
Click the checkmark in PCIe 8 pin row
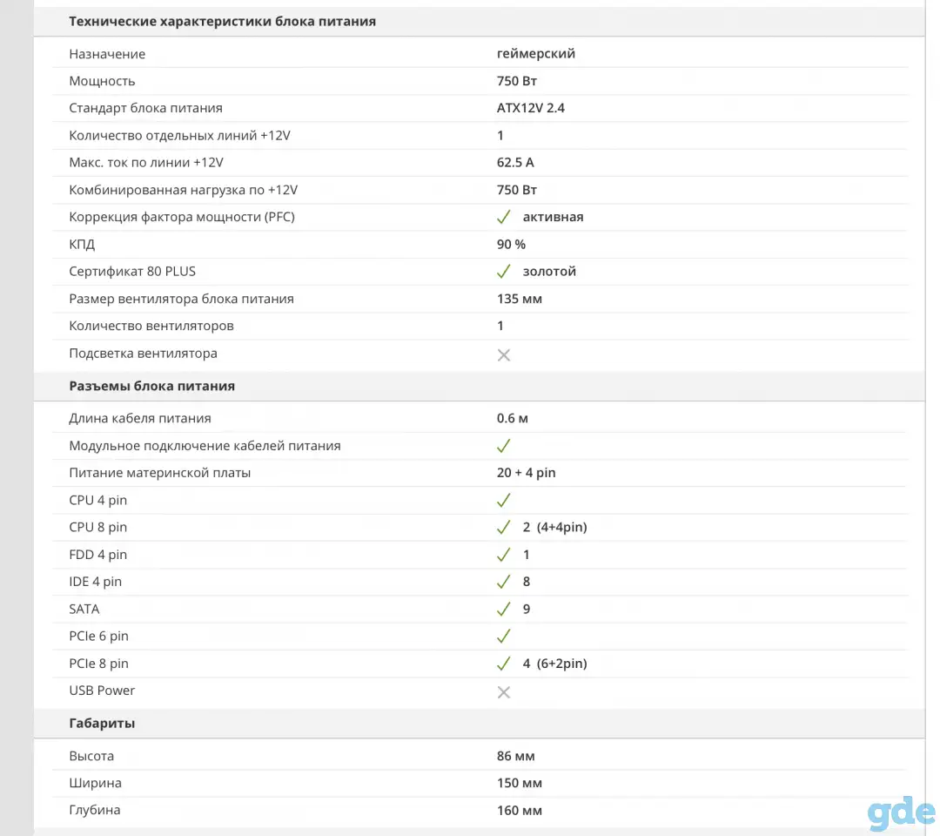click(x=504, y=664)
